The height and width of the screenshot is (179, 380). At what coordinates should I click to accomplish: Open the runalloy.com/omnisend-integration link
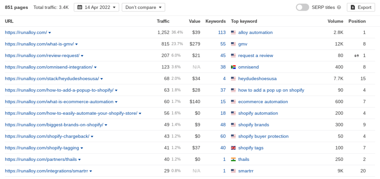(x=49, y=67)
